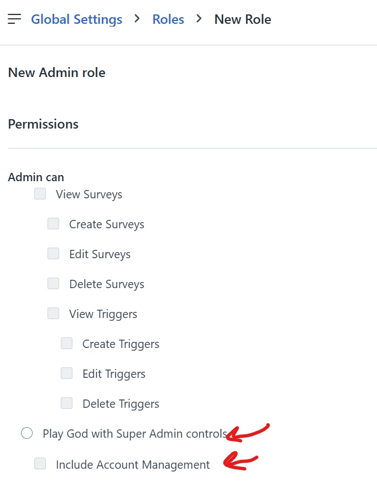Enable the View Triggers checkbox

click(53, 314)
